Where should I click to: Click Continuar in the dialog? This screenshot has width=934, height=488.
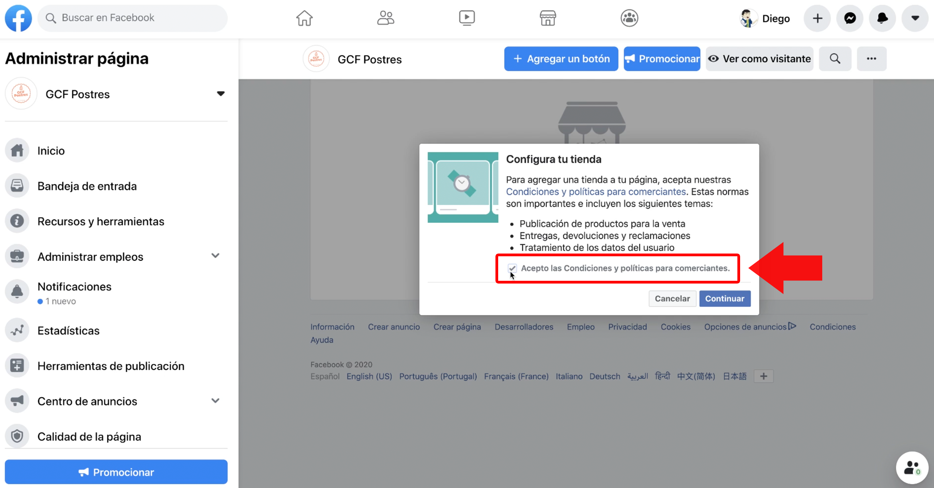click(x=724, y=299)
